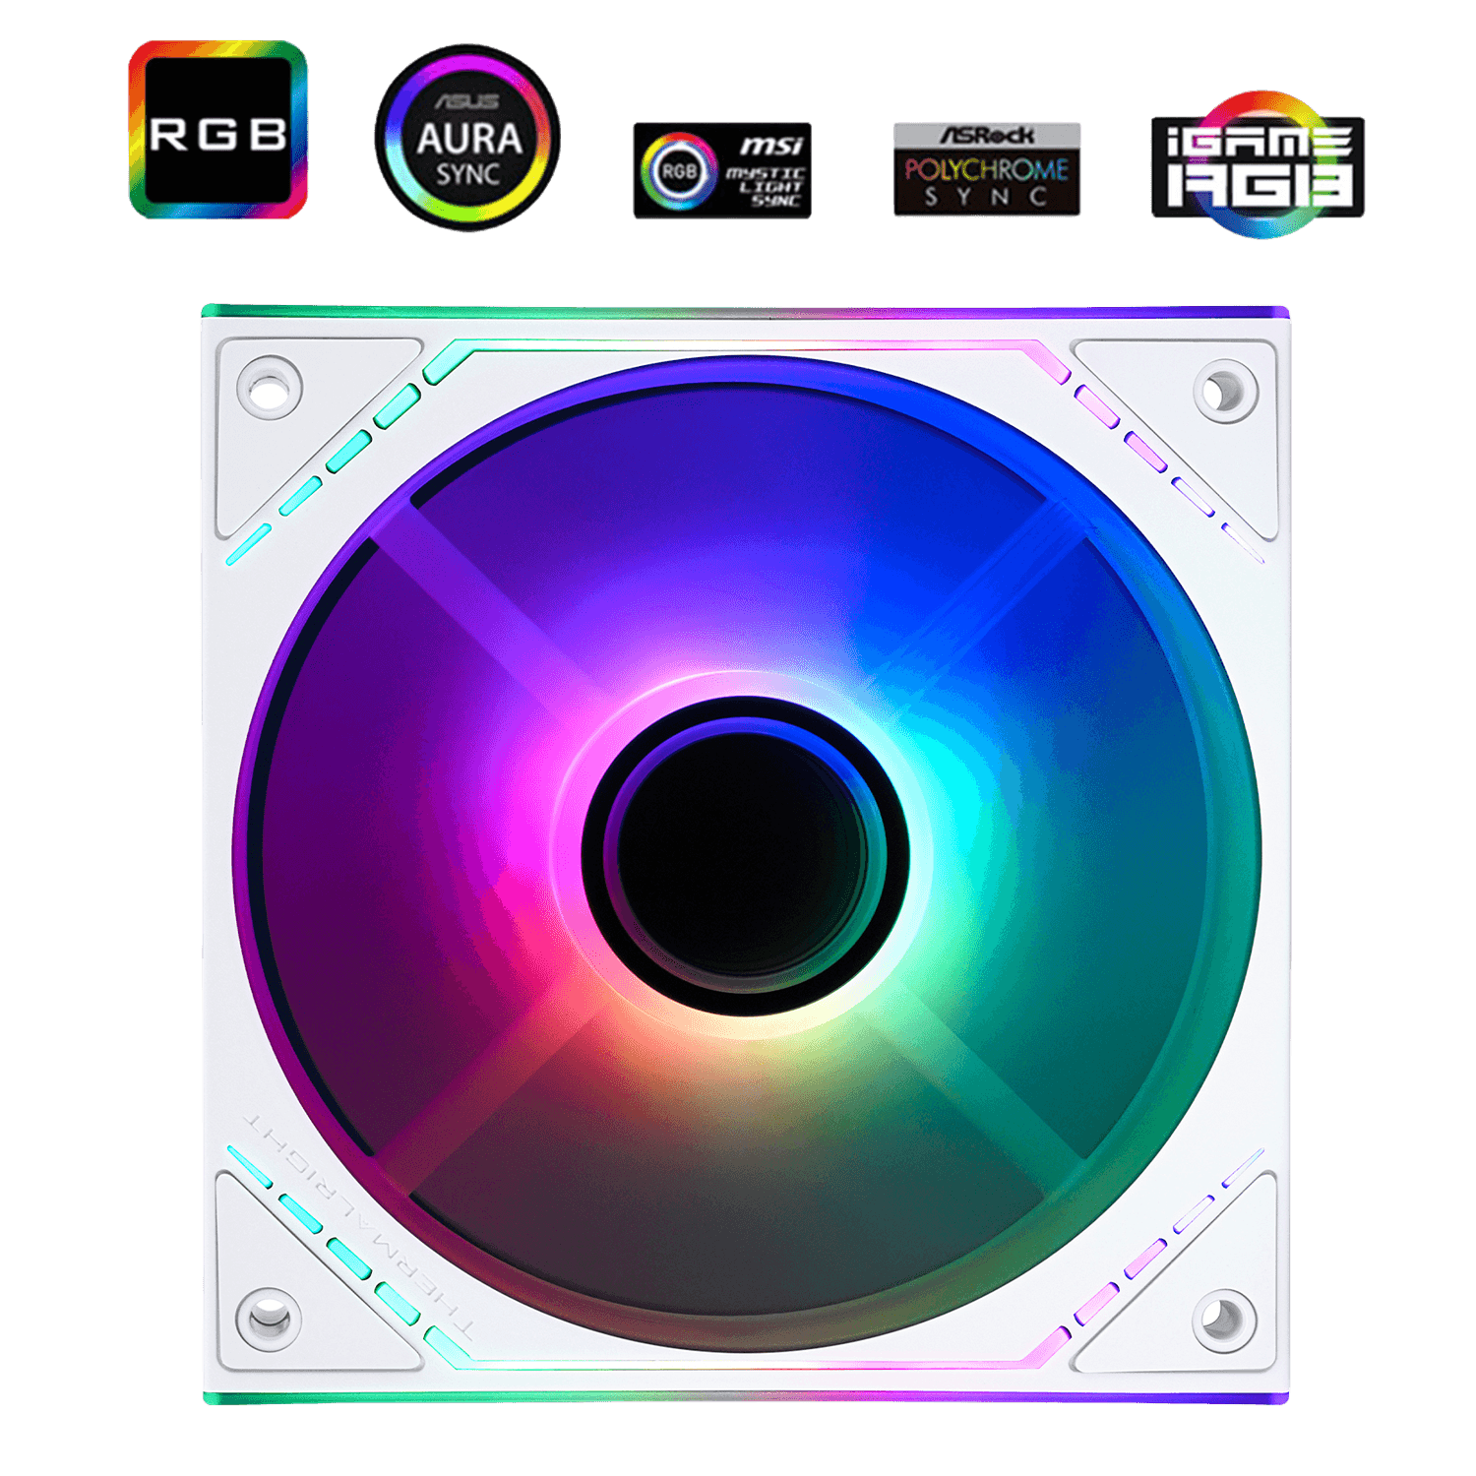This screenshot has width=1476, height=1476.
Task: Click the iGame RGB logo
Action: click(1259, 164)
